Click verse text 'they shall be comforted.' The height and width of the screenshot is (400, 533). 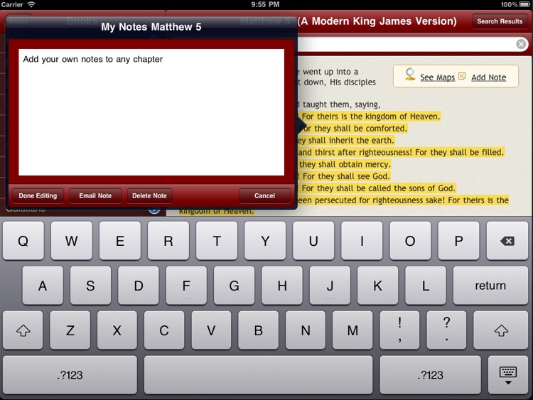(360, 129)
